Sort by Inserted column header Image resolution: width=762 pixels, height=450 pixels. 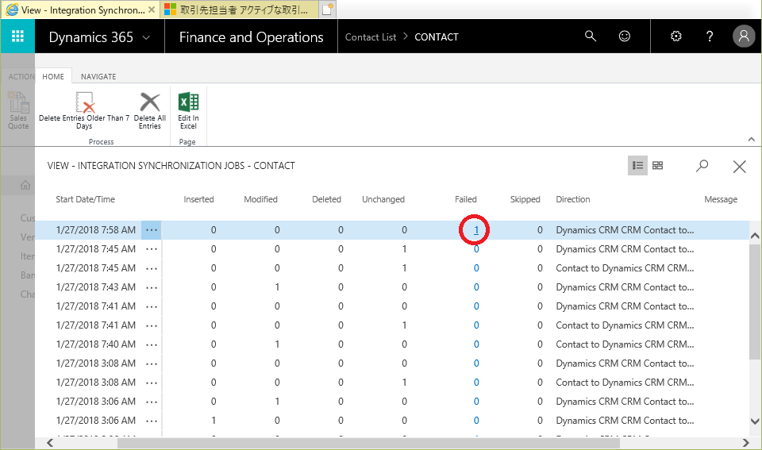click(x=198, y=199)
